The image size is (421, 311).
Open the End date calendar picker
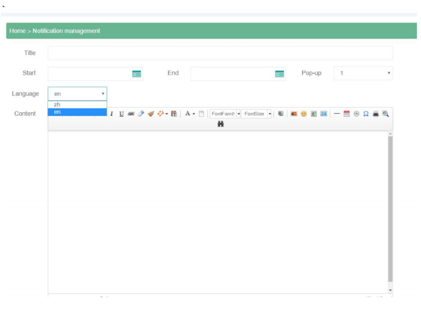click(279, 74)
